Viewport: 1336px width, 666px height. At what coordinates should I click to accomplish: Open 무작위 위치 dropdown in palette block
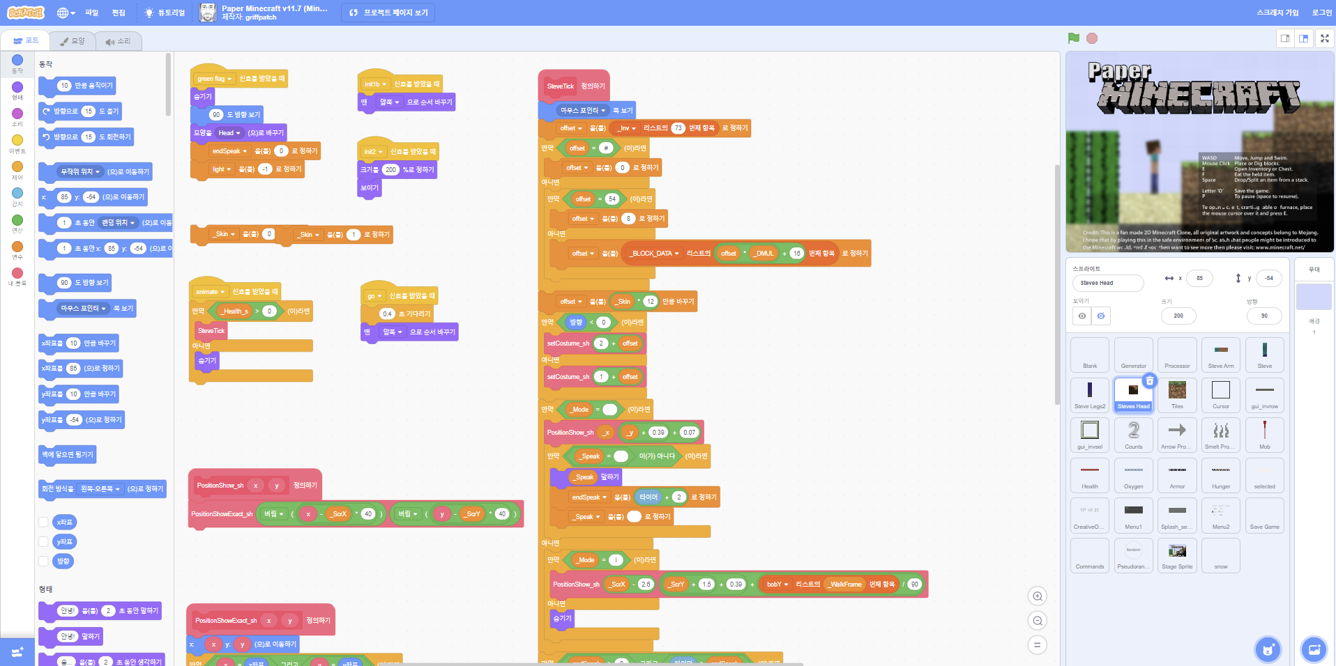coord(81,171)
